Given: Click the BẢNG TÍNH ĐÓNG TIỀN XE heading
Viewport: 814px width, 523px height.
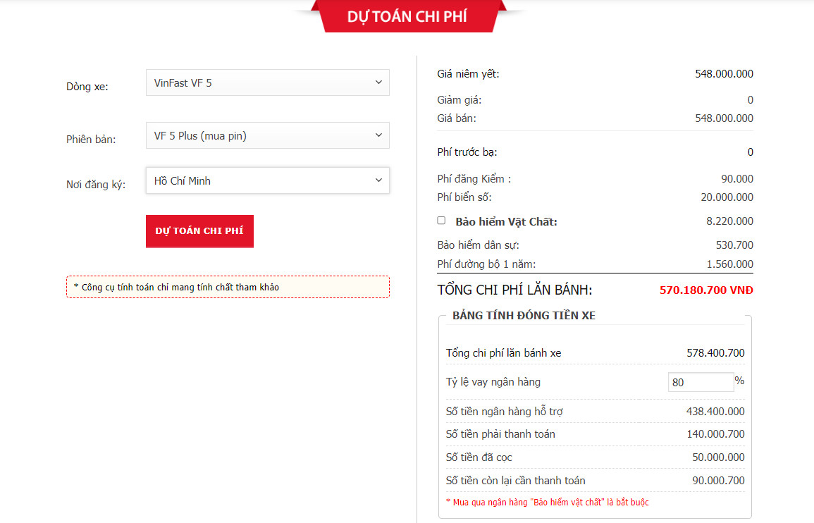Looking at the screenshot, I should [524, 315].
